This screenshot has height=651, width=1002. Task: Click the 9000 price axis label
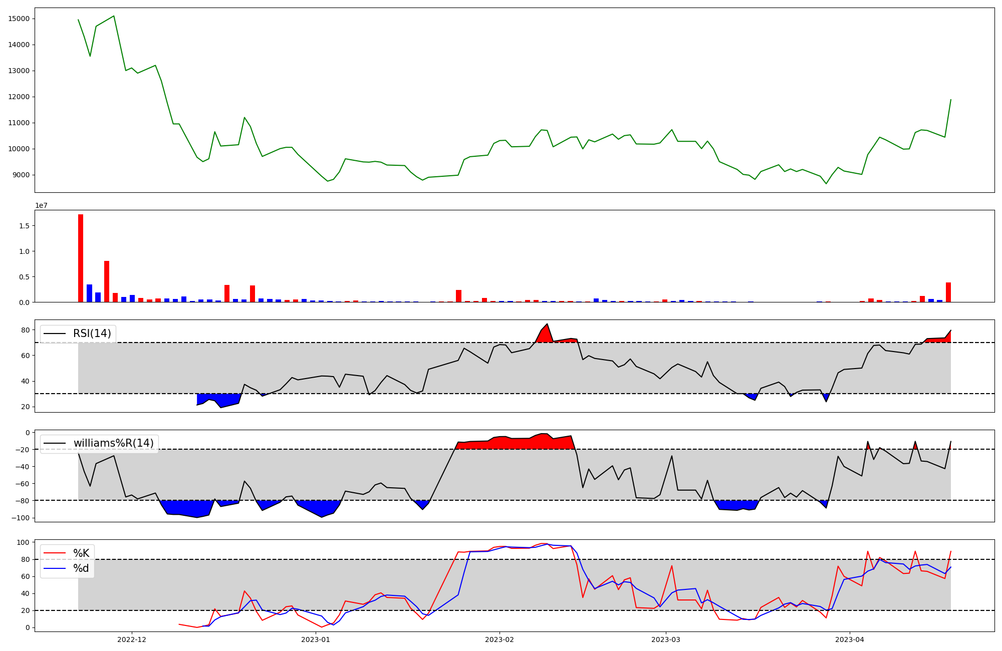point(21,175)
